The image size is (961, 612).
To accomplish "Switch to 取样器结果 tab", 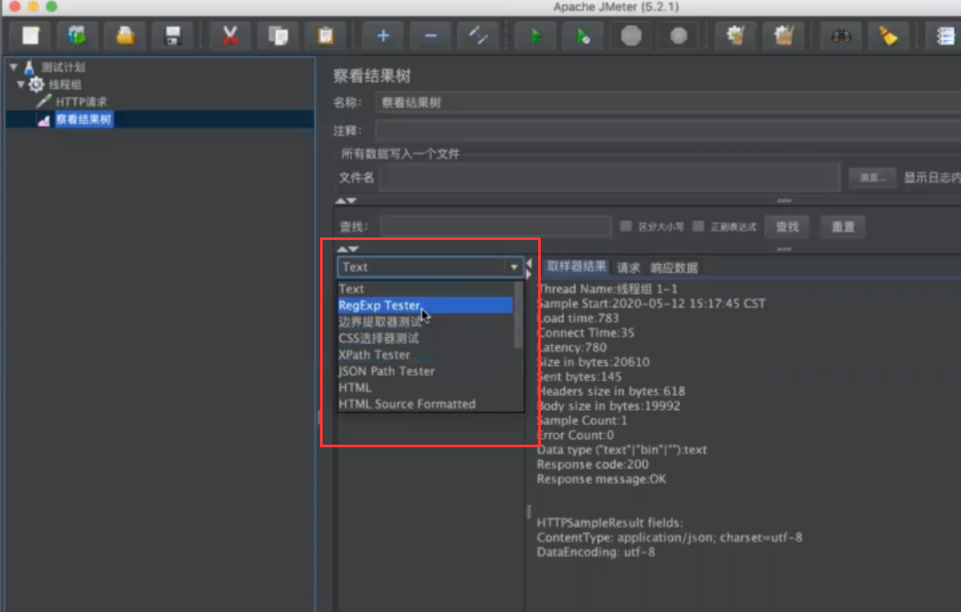I will [x=576, y=267].
